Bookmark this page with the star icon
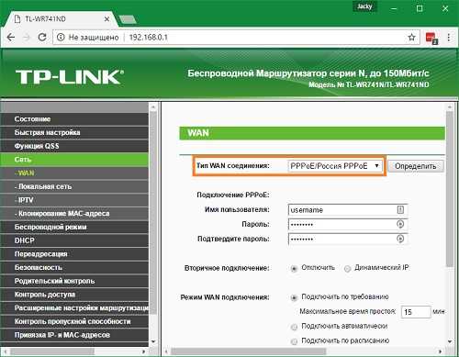459x357 pixels. pyautogui.click(x=411, y=38)
